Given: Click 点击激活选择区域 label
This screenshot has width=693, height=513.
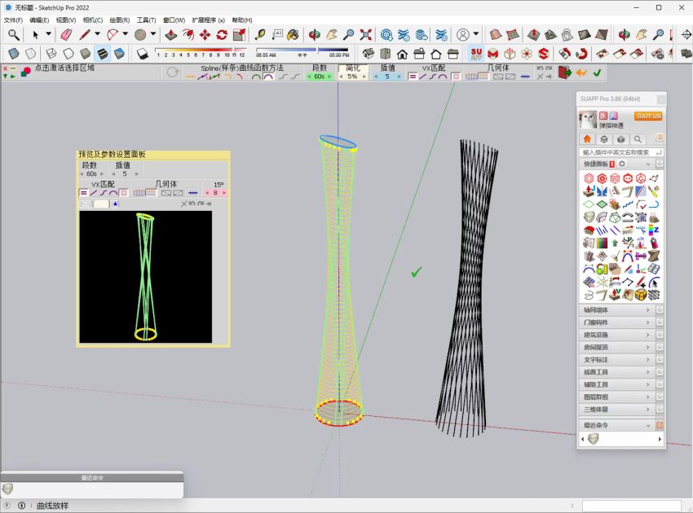Looking at the screenshot, I should click(64, 68).
